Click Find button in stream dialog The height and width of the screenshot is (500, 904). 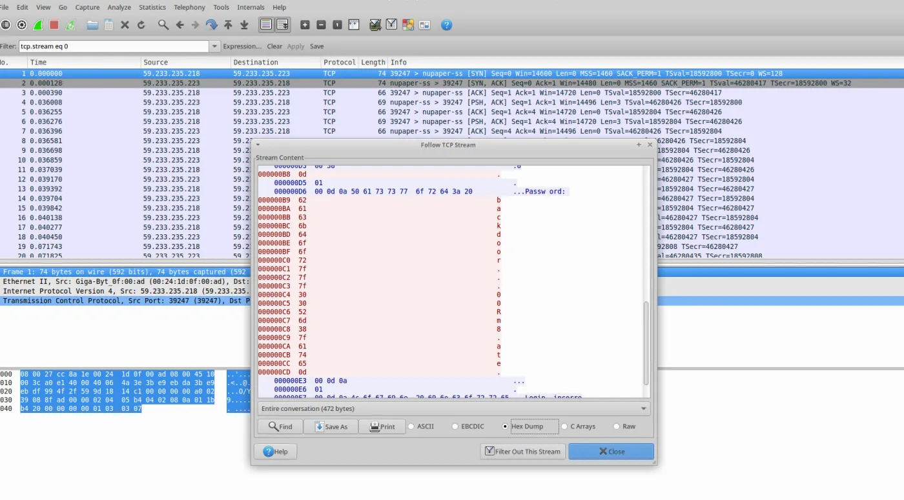[x=280, y=426]
